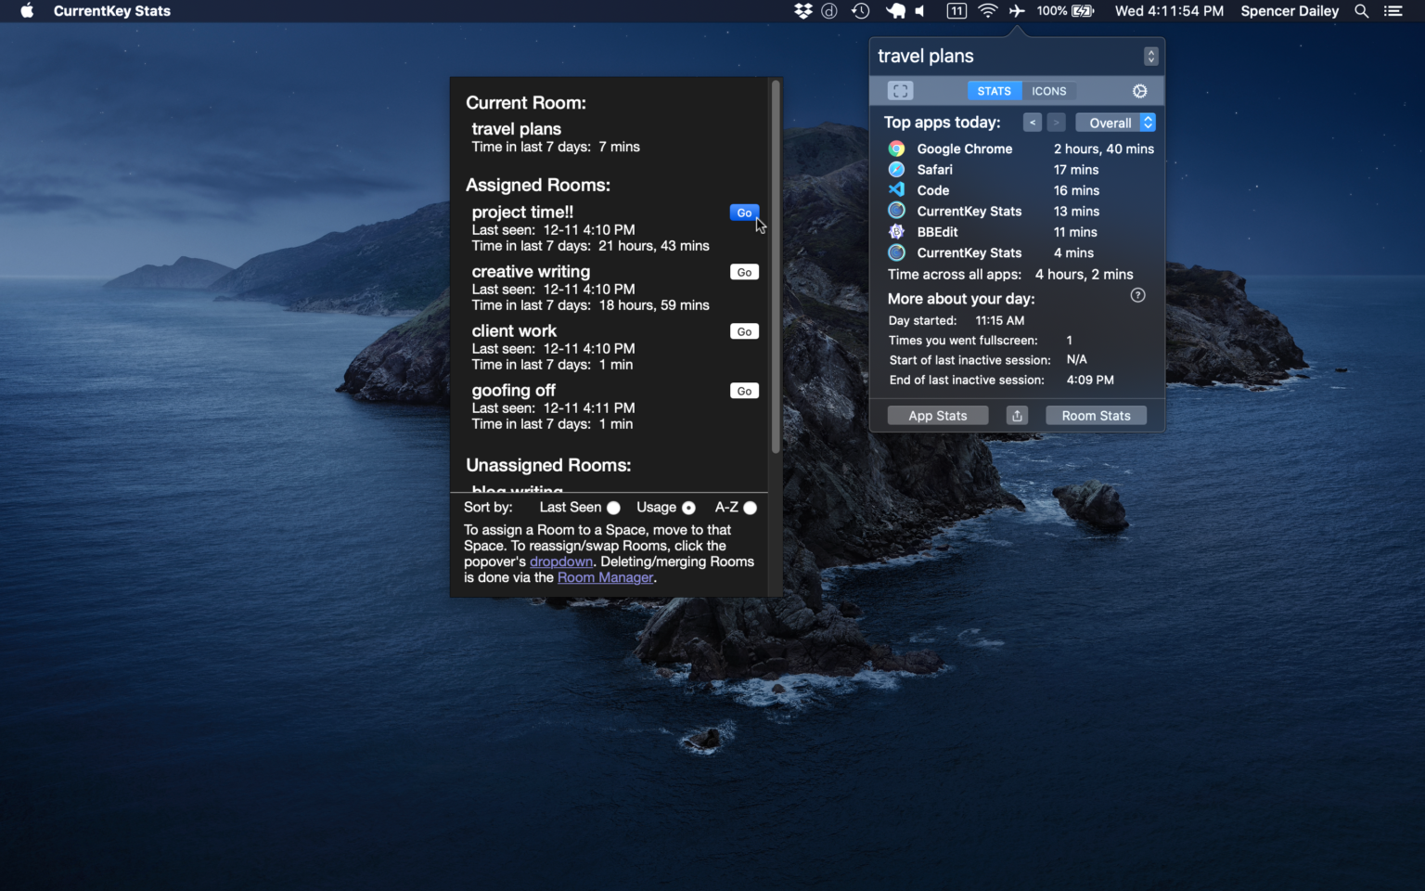Click the 'creative writing' room name
1425x891 pixels.
(x=531, y=272)
